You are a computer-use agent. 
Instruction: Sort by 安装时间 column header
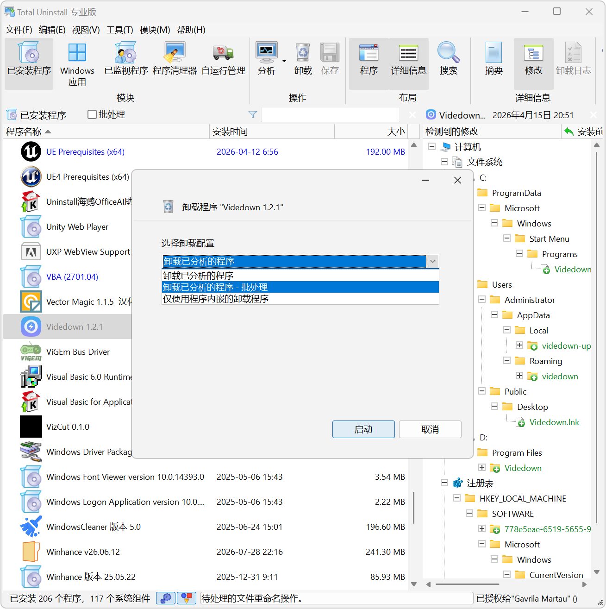(272, 132)
